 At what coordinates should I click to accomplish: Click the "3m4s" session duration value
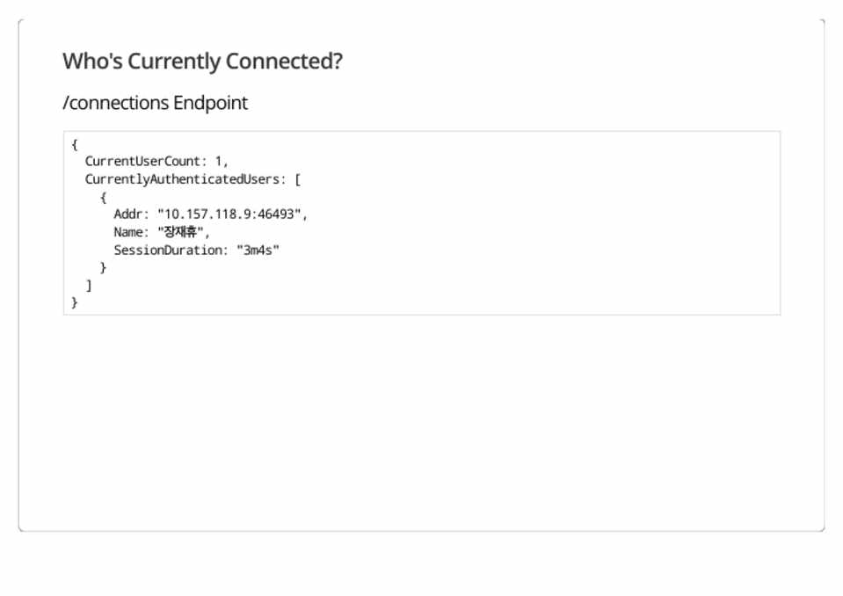258,251
